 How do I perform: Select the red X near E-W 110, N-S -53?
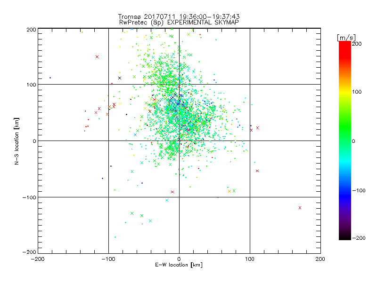tap(257, 171)
